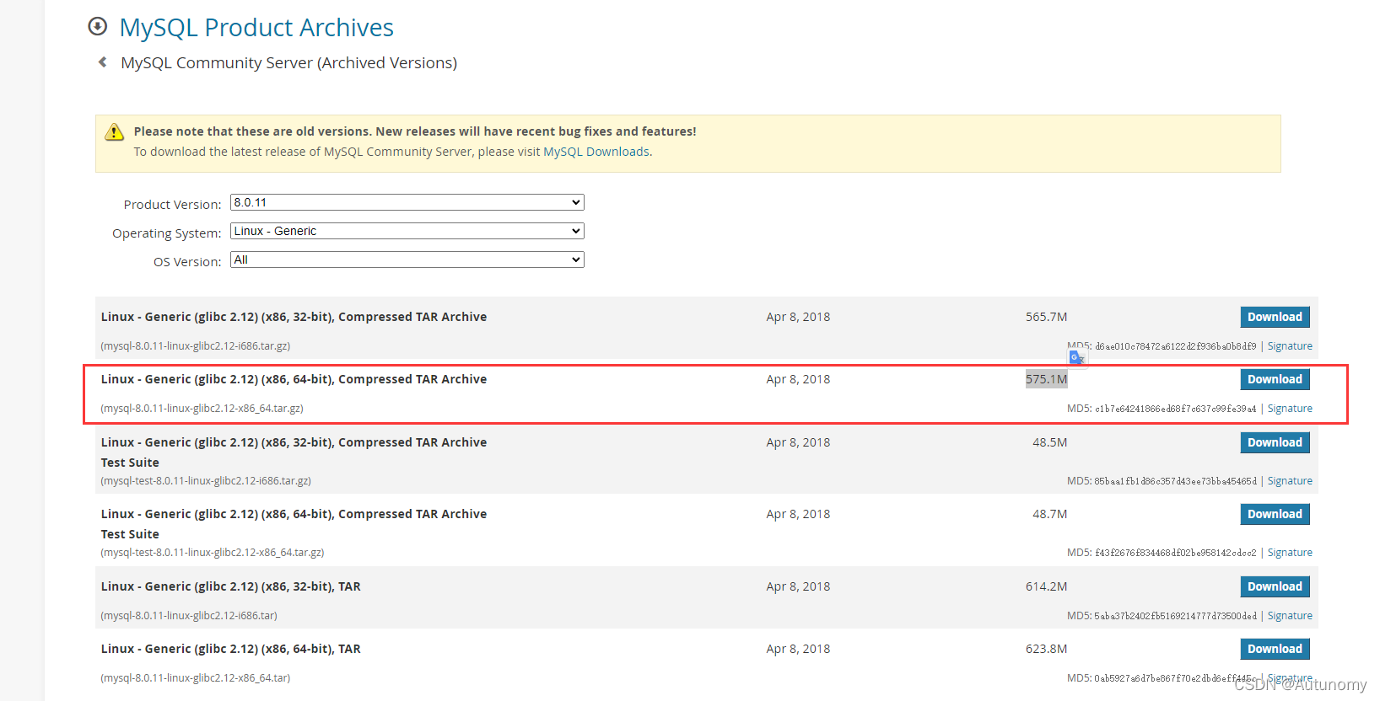
Task: Click the yellow warning triangle icon
Action: pos(114,132)
